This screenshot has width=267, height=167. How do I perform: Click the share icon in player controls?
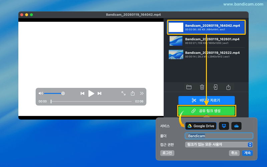(132, 94)
